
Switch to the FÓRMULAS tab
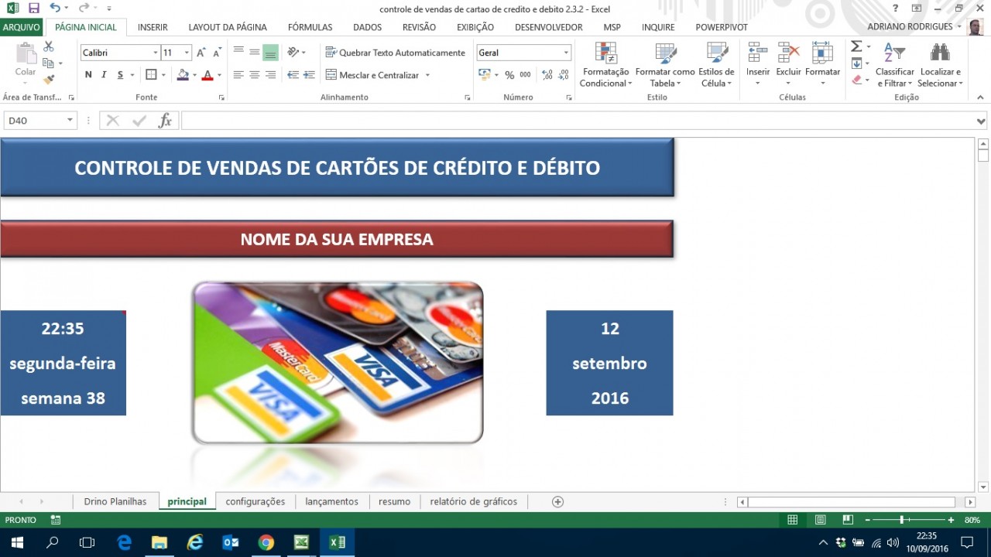tap(310, 27)
